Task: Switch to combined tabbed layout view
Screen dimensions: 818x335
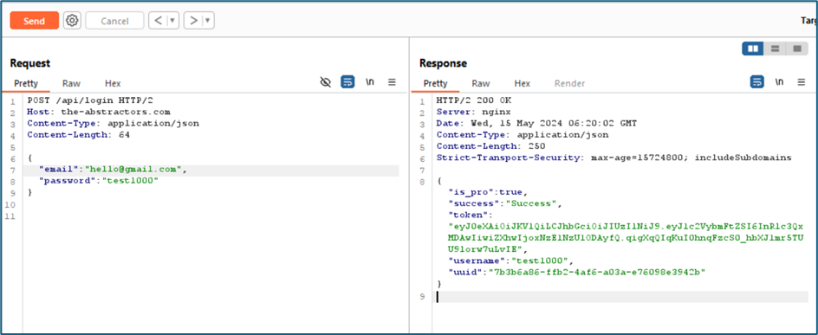Action: point(796,48)
